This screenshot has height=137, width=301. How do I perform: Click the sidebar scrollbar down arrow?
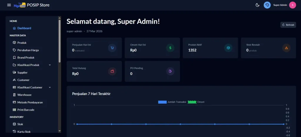pos(60,131)
